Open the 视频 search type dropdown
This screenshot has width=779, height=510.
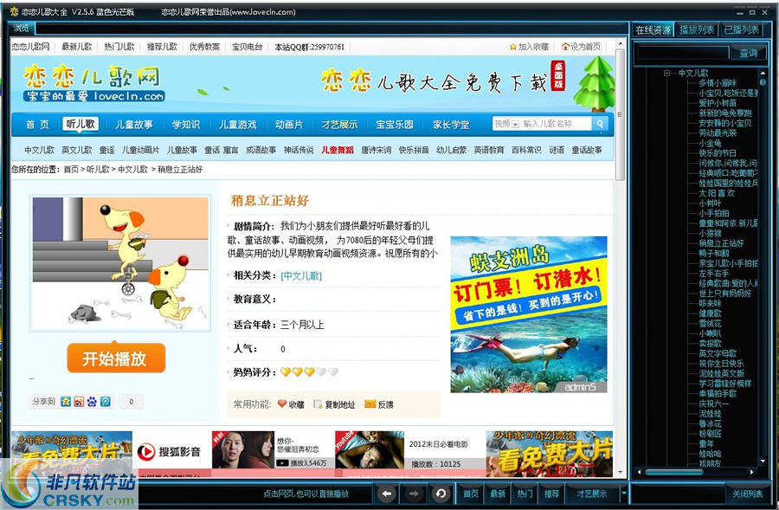point(515,124)
